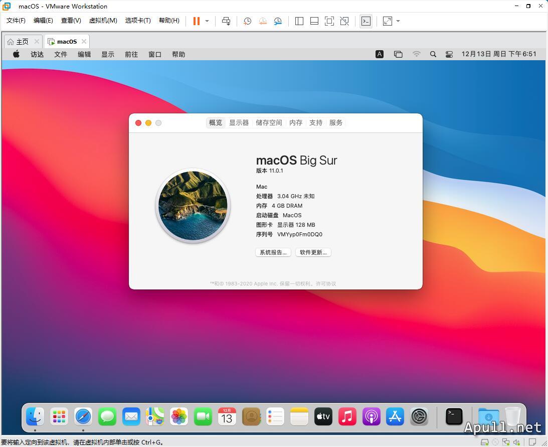Image resolution: width=548 pixels, height=447 pixels.
Task: Open the macOS 文件 menu
Action: tap(61, 54)
